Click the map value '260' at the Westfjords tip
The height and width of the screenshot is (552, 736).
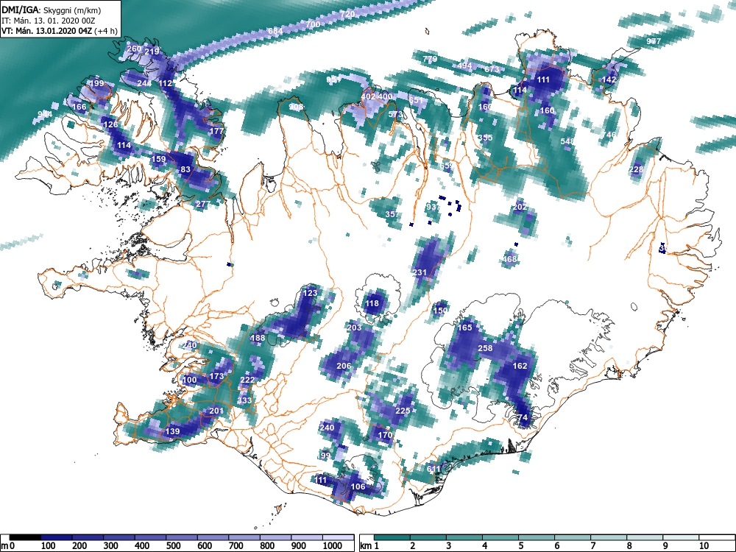pos(134,49)
